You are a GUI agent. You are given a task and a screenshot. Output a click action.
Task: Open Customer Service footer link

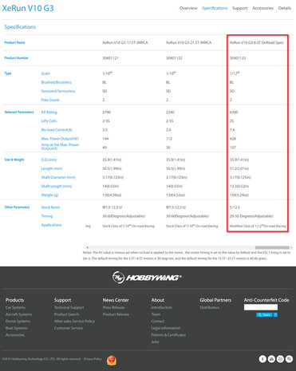coord(69,328)
